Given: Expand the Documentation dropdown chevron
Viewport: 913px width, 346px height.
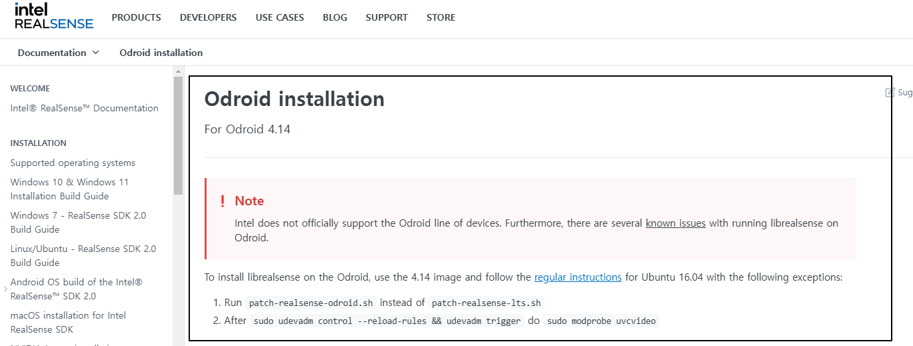Looking at the screenshot, I should (95, 53).
